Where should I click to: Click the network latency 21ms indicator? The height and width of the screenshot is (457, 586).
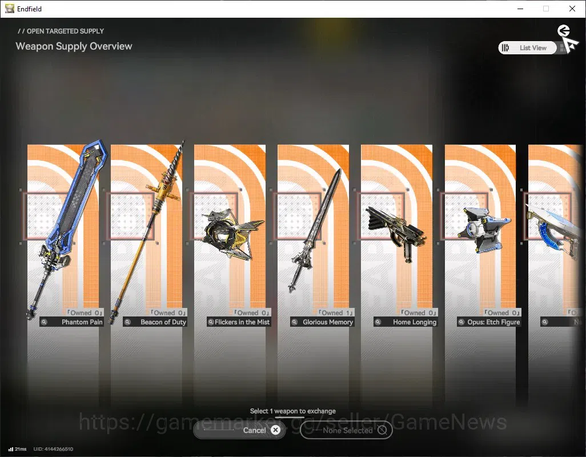17,449
